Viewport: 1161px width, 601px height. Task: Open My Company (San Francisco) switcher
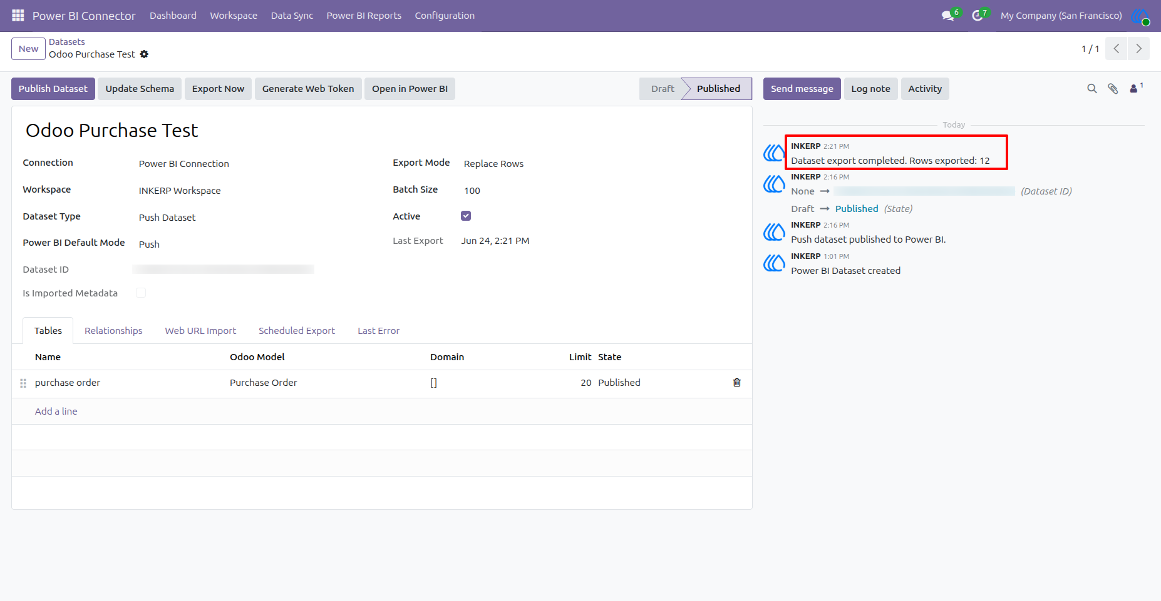[x=1061, y=16]
